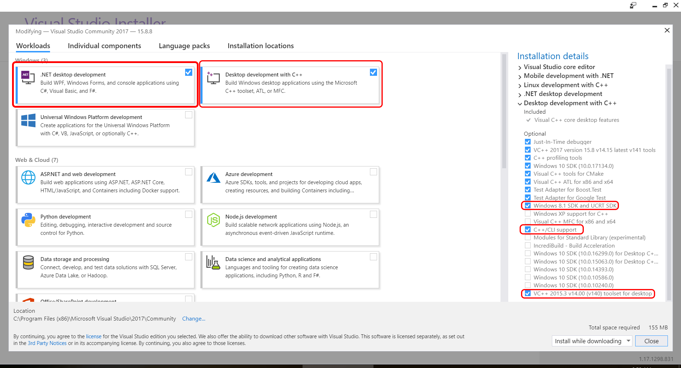This screenshot has height=368, width=681.
Task: Enable Windows XP support for C++
Action: 528,214
